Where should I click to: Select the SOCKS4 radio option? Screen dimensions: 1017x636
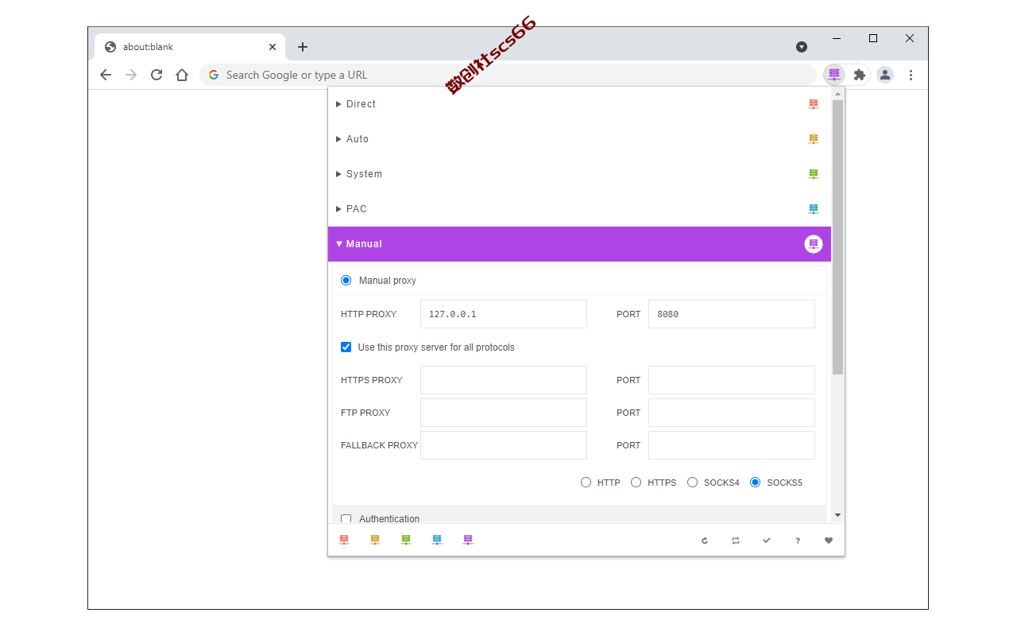click(x=693, y=483)
